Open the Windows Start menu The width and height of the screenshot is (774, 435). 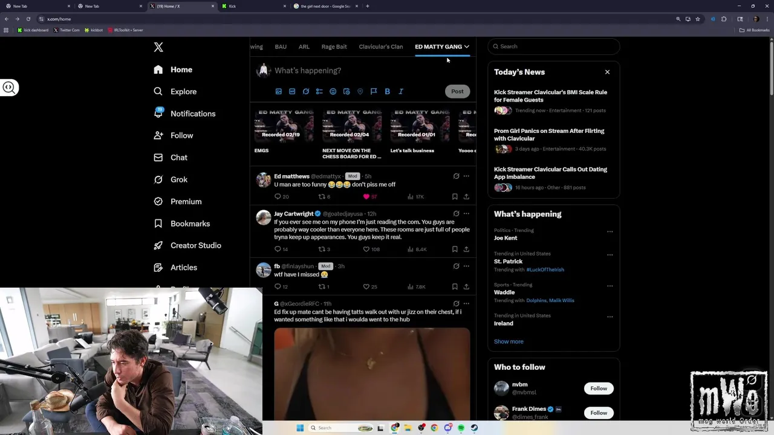pos(300,428)
